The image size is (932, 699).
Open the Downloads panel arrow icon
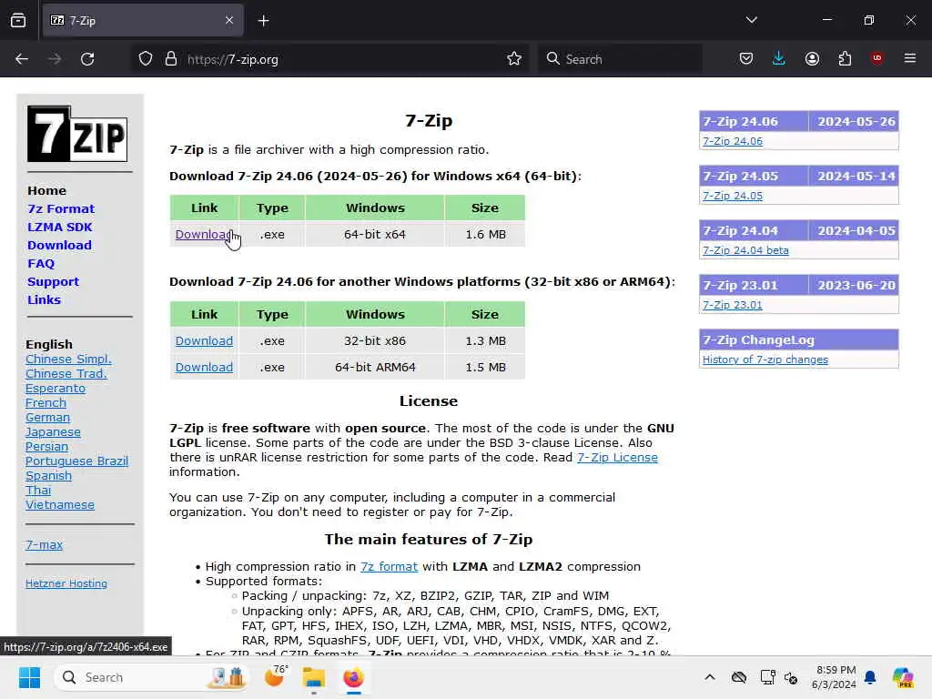(x=779, y=59)
